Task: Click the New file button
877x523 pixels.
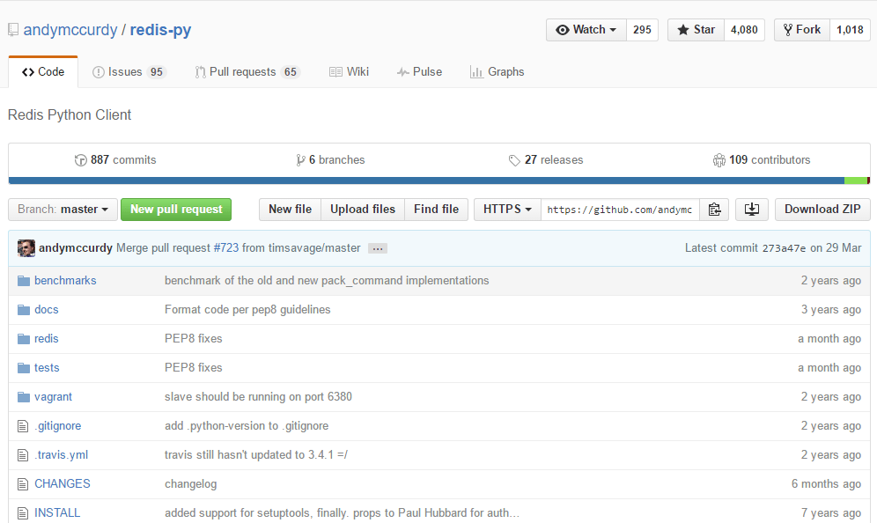Action: click(x=290, y=210)
